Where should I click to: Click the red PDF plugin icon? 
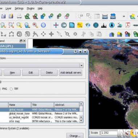pyautogui.click(x=128, y=25)
